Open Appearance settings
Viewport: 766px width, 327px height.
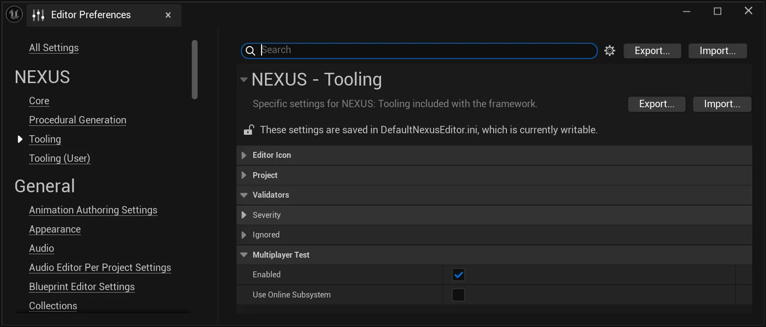point(55,229)
